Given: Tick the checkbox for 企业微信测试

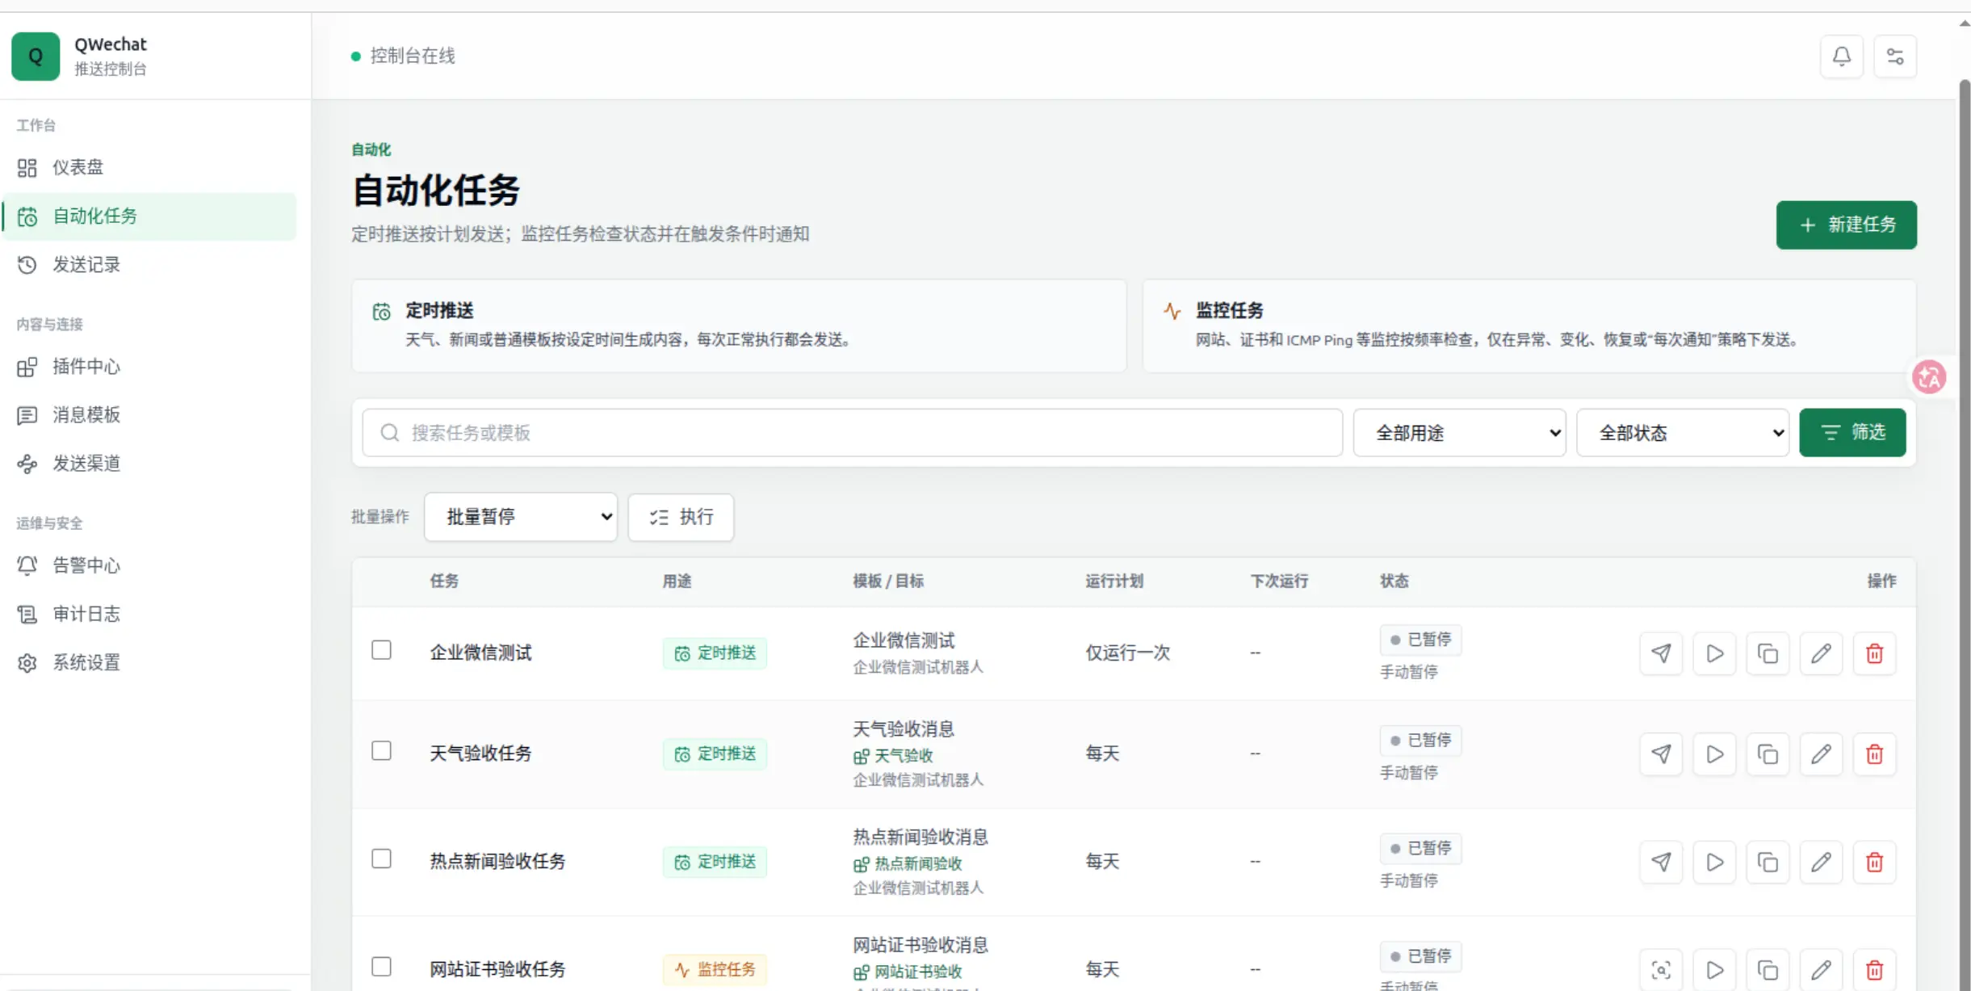Looking at the screenshot, I should pos(381,650).
